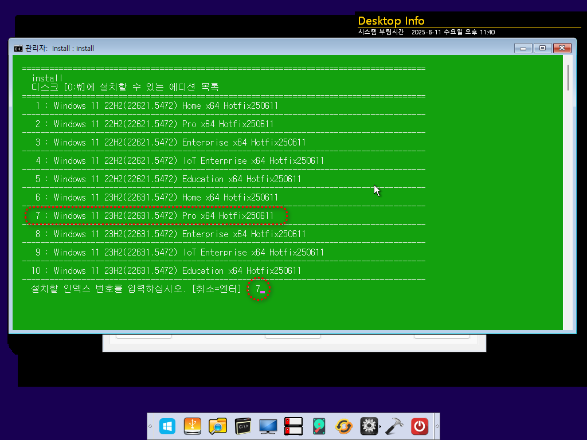Click the right diamond handle of the dock
The height and width of the screenshot is (440, 587).
tap(437, 426)
